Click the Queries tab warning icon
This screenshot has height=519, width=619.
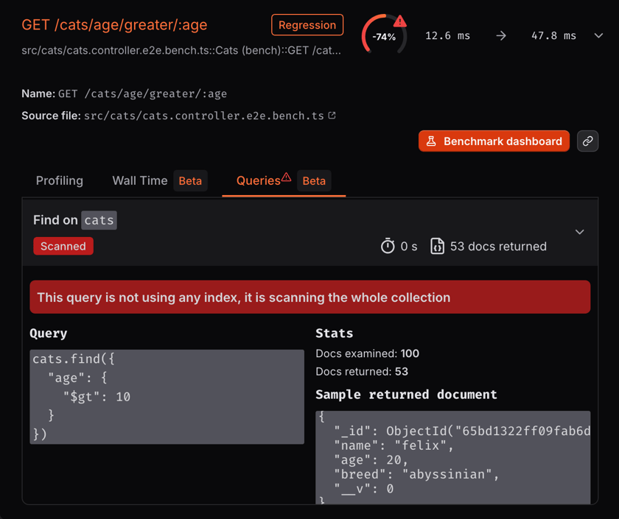(286, 177)
